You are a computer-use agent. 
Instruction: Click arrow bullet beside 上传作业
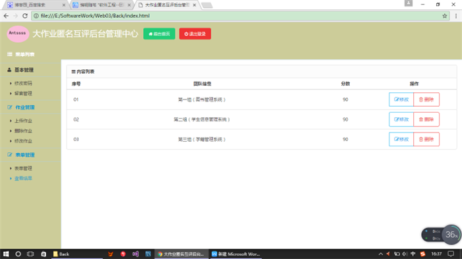[11, 121]
